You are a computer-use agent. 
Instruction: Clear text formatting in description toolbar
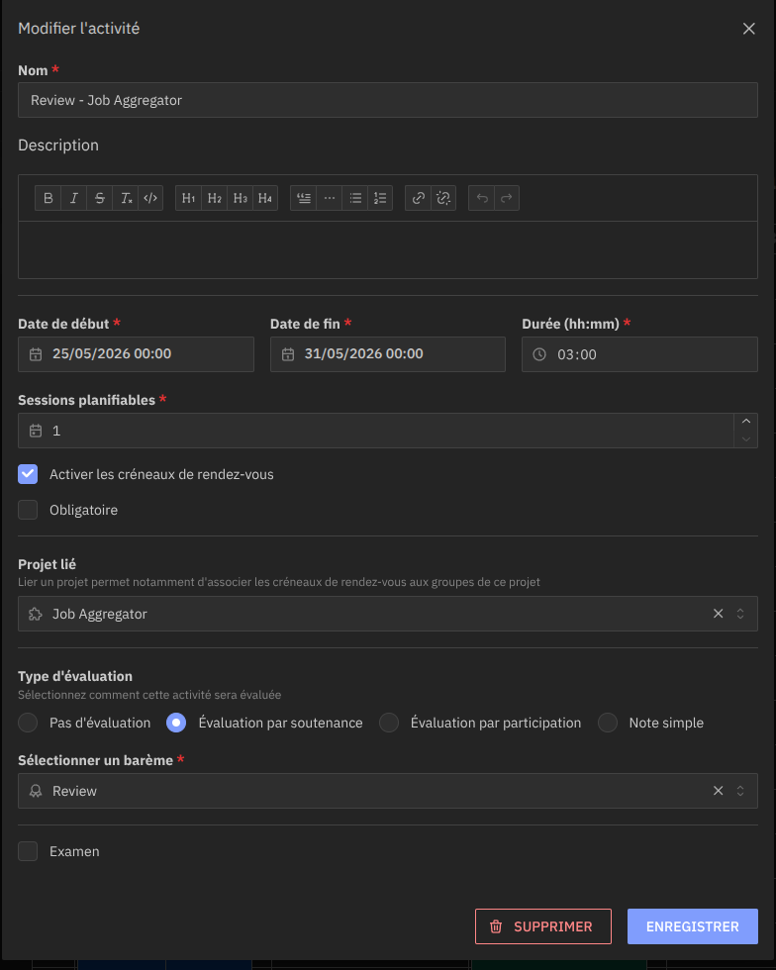(126, 198)
